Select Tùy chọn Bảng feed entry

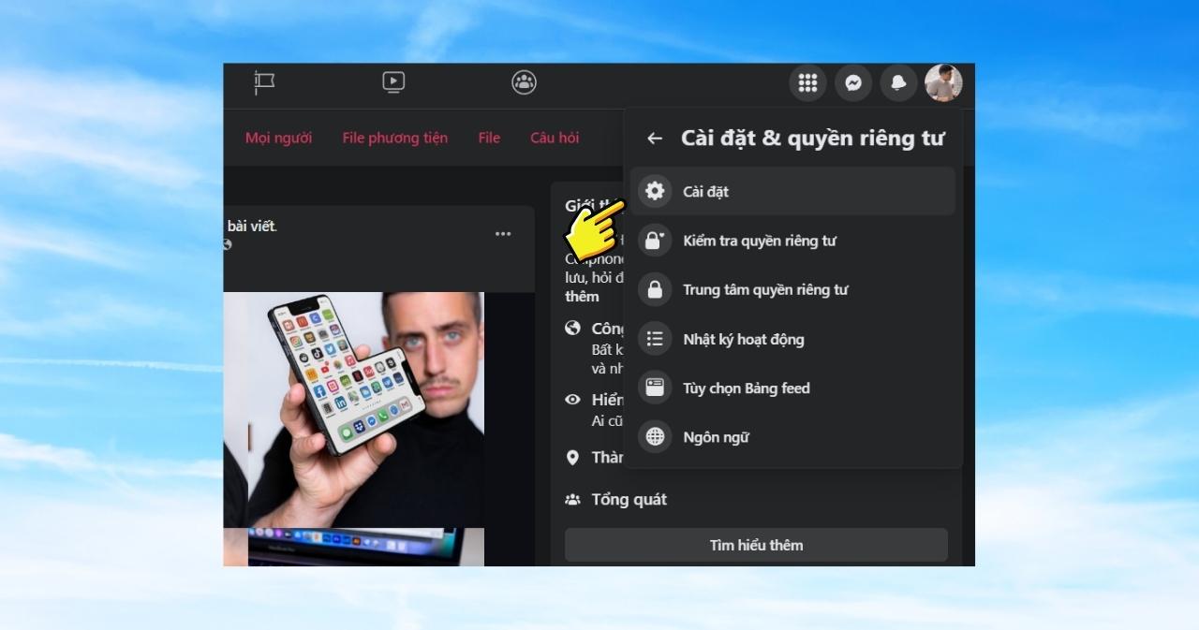(x=792, y=388)
